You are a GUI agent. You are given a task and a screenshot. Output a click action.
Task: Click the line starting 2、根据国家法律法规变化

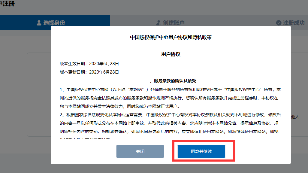tap(170, 115)
